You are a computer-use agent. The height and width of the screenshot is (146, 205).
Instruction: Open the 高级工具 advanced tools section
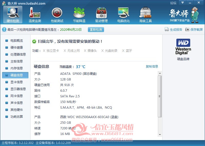pyautogui.click(x=146, y=15)
